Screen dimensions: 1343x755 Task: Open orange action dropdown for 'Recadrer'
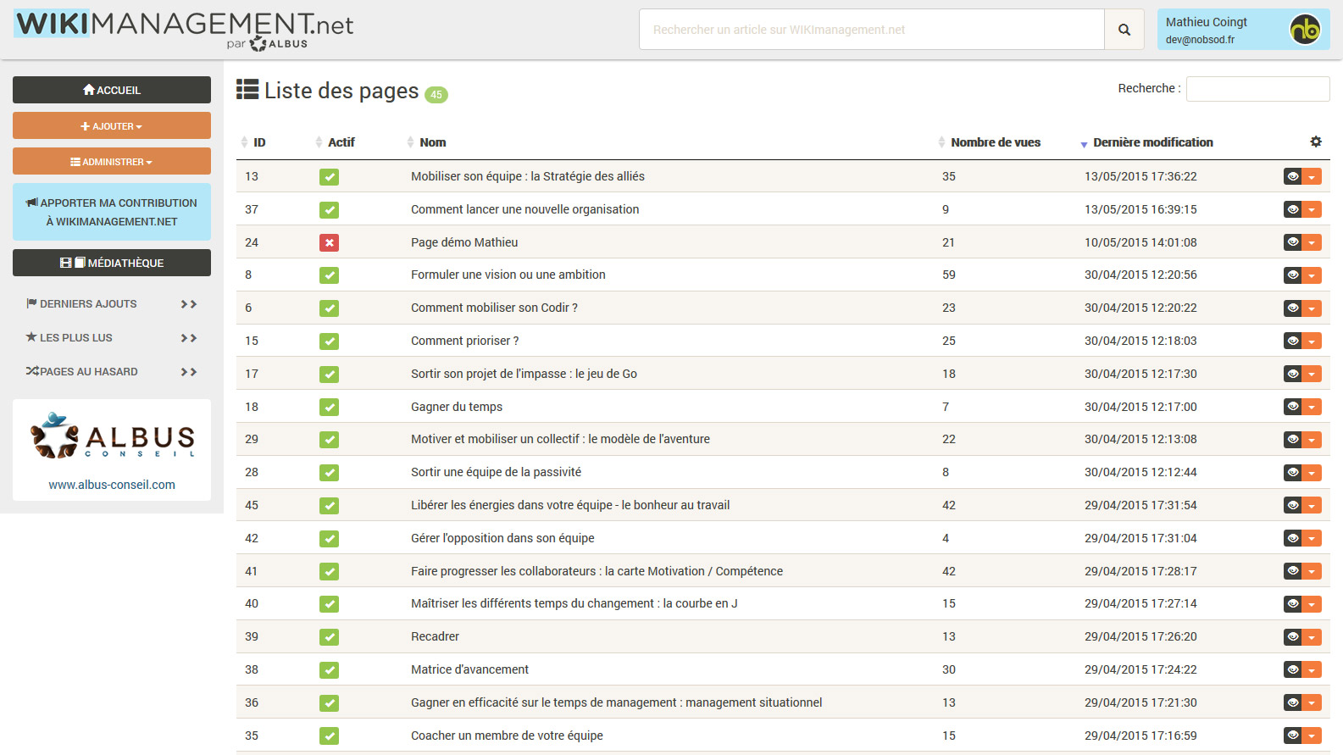[x=1312, y=636]
